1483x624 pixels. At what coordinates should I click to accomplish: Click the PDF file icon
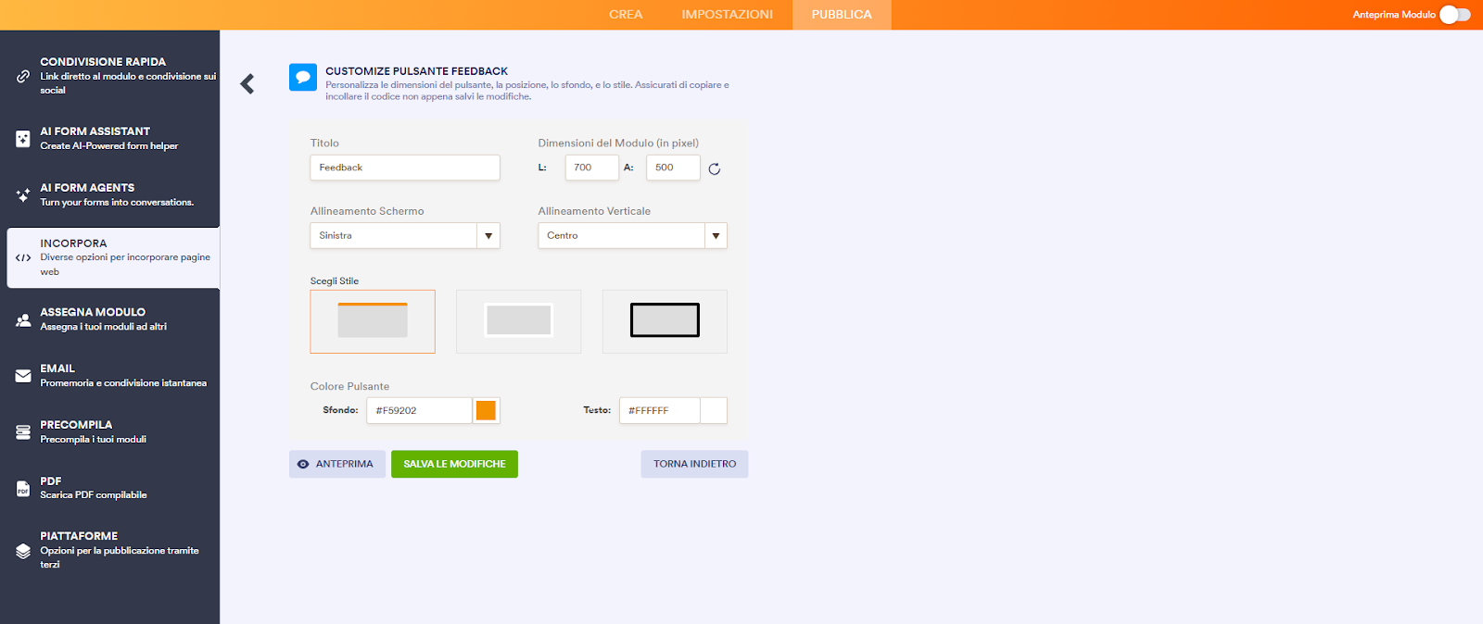pos(23,488)
